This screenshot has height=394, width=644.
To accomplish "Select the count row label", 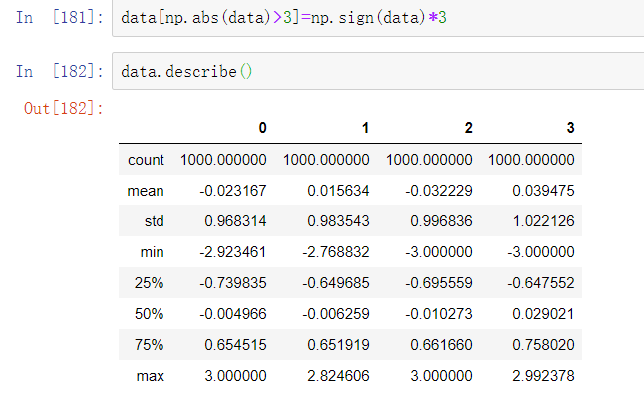I will [x=146, y=160].
